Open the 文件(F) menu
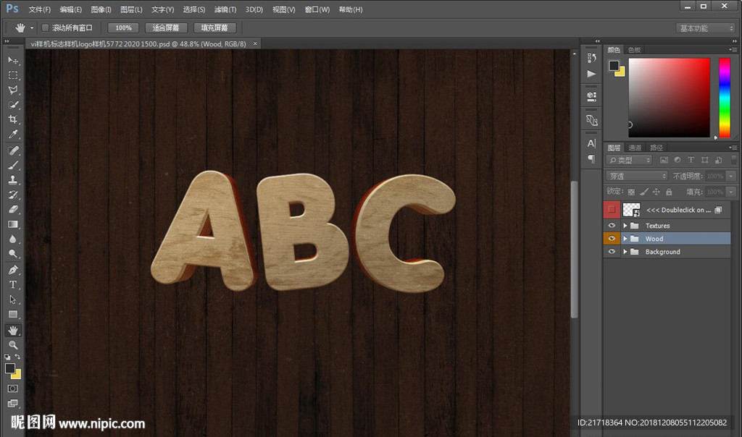The width and height of the screenshot is (742, 437). [39, 9]
